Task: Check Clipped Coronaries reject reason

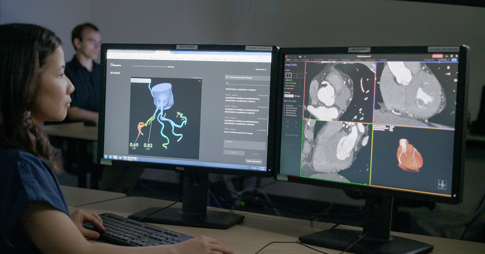Action: [x=285, y=113]
